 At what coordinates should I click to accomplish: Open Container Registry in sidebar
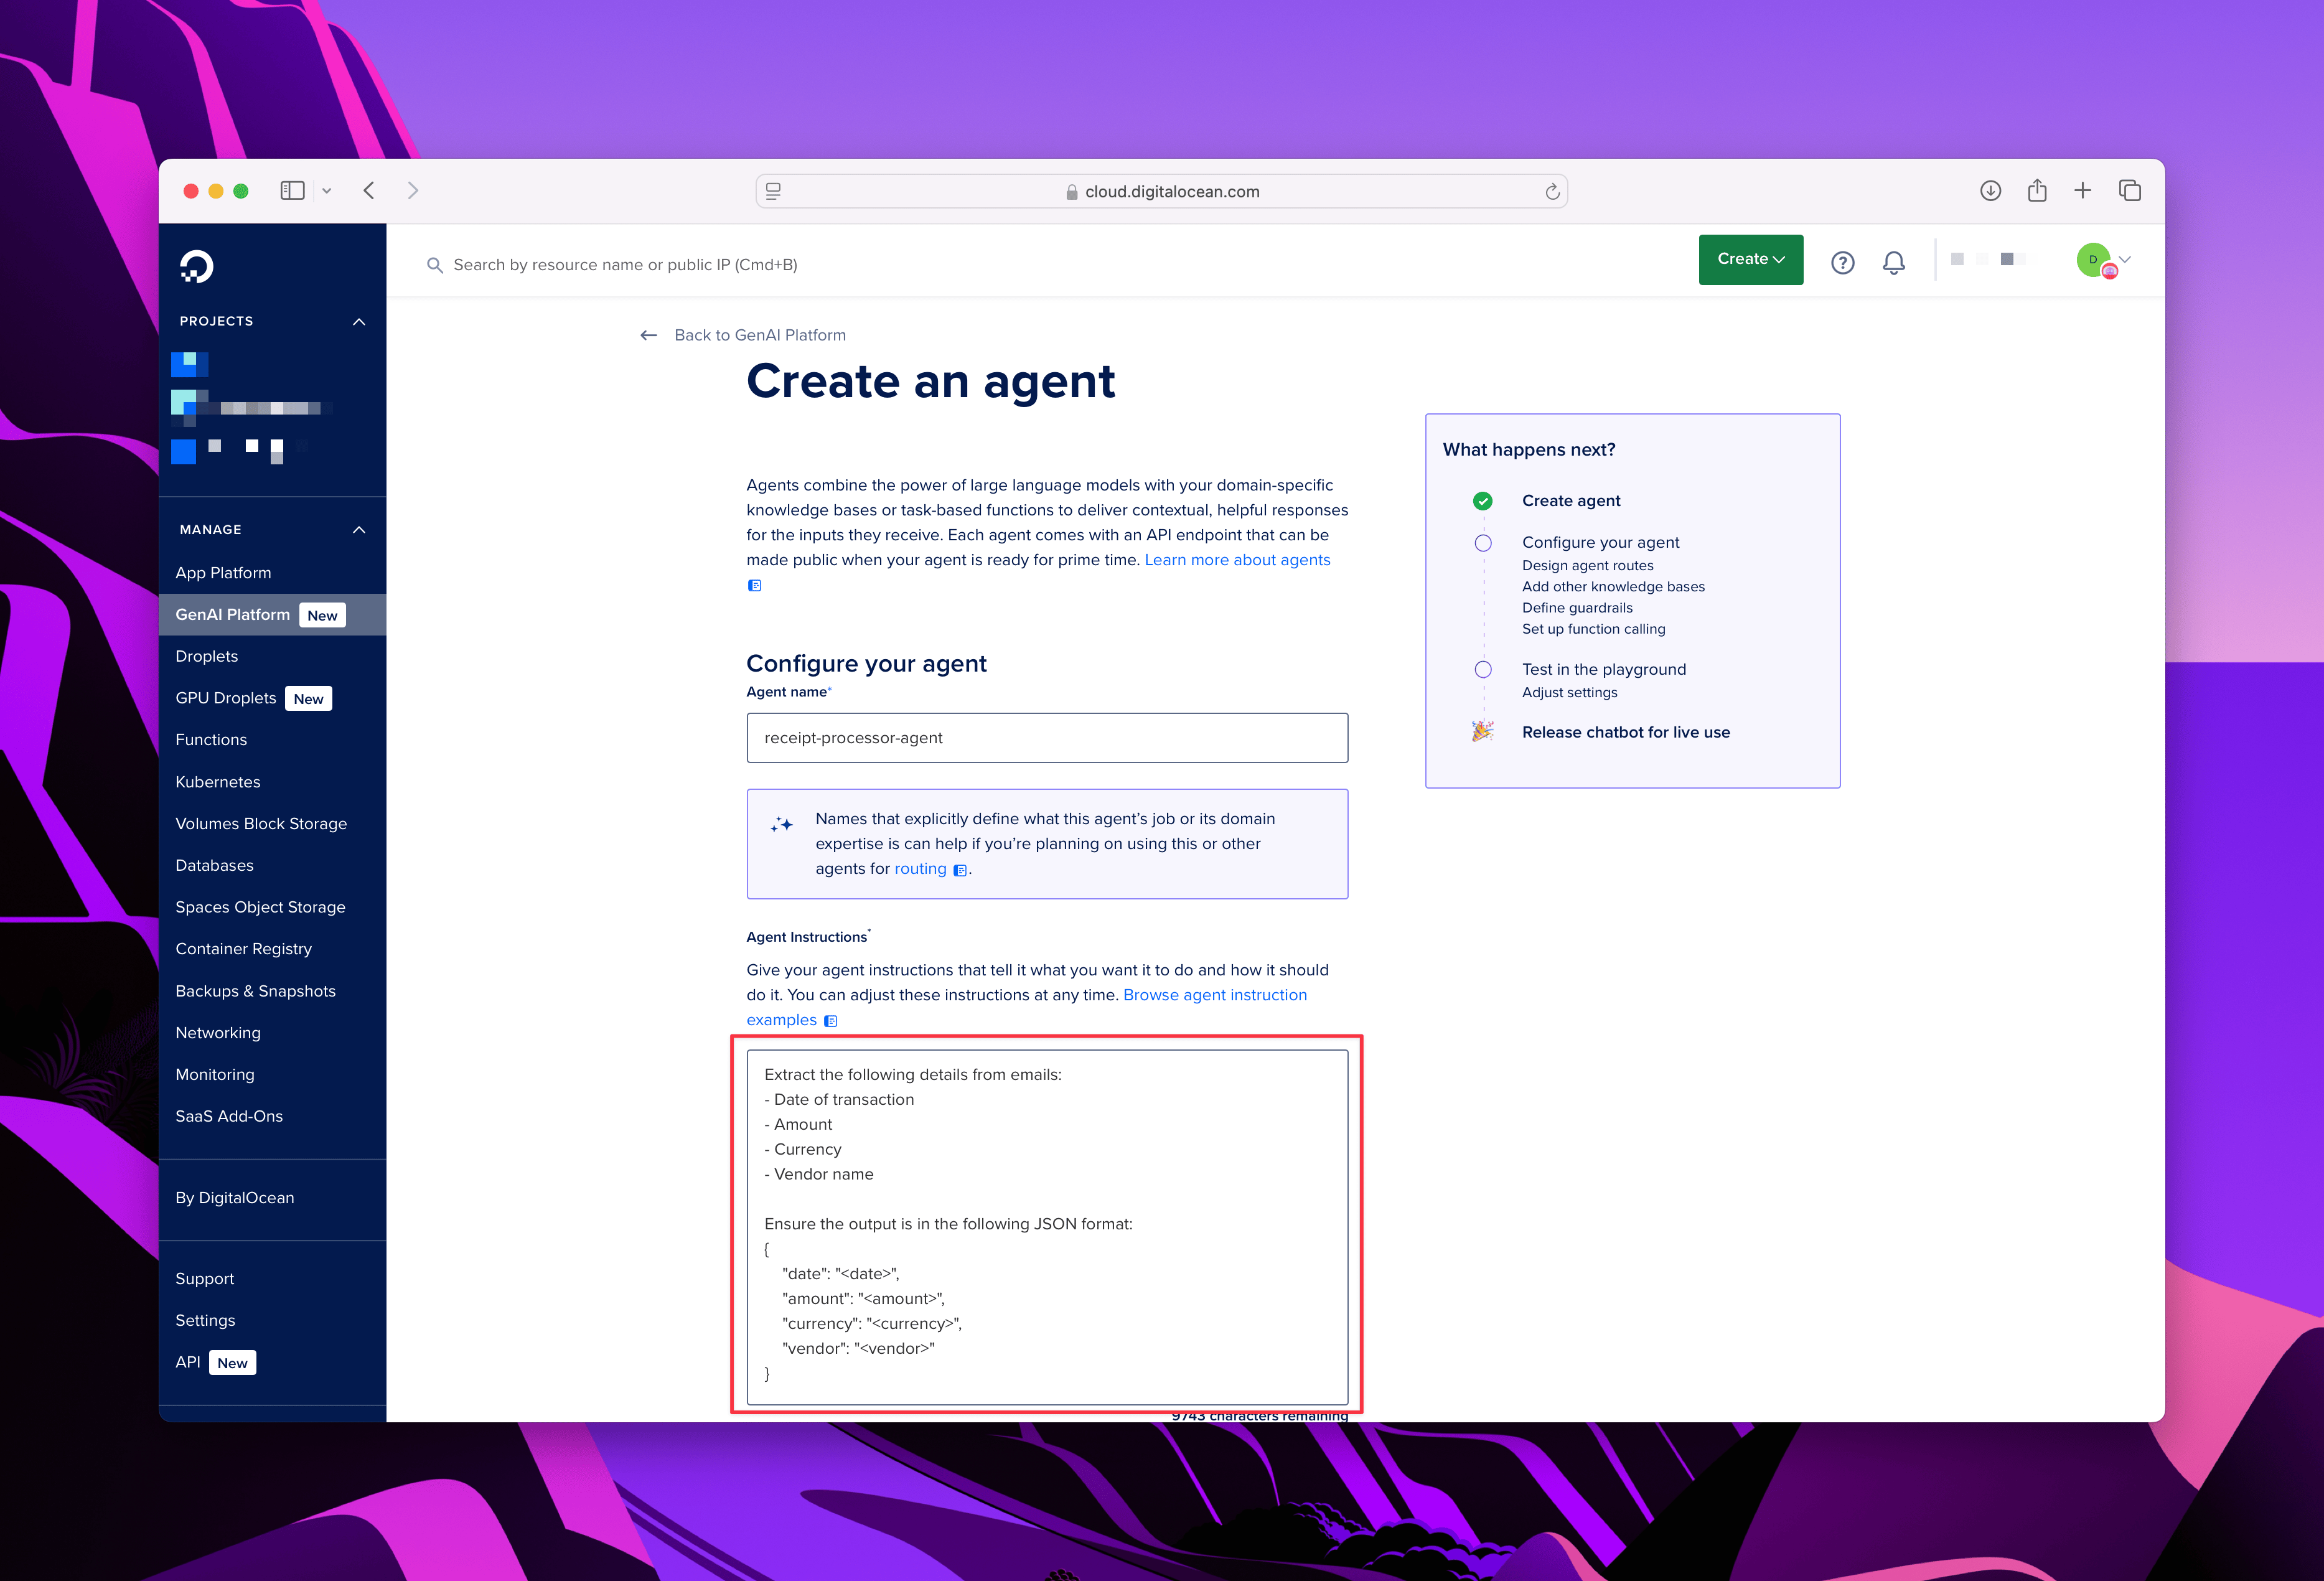click(243, 949)
